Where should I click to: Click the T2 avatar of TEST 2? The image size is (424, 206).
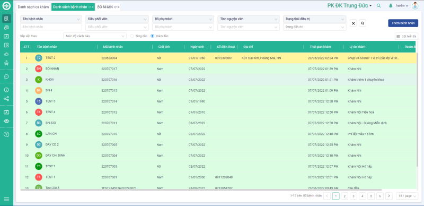(39, 58)
